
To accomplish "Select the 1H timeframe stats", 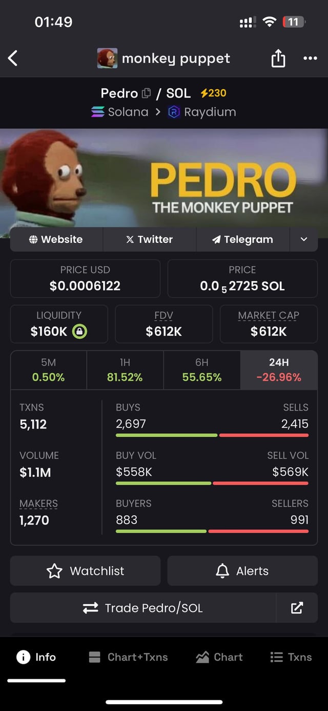I will pos(125,370).
